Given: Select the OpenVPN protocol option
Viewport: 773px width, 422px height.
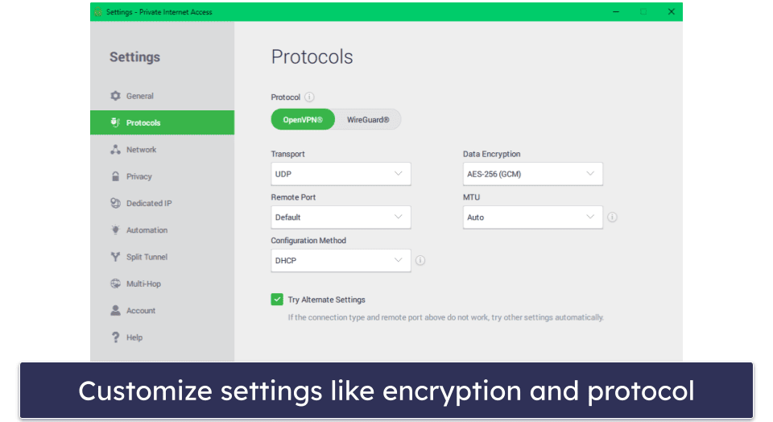Looking at the screenshot, I should pyautogui.click(x=303, y=120).
